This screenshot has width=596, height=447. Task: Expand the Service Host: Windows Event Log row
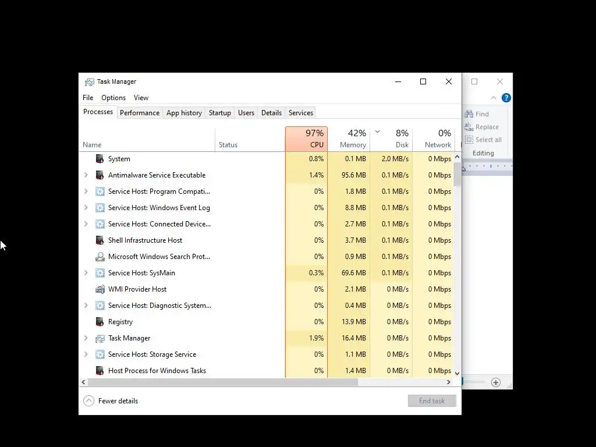(x=86, y=208)
